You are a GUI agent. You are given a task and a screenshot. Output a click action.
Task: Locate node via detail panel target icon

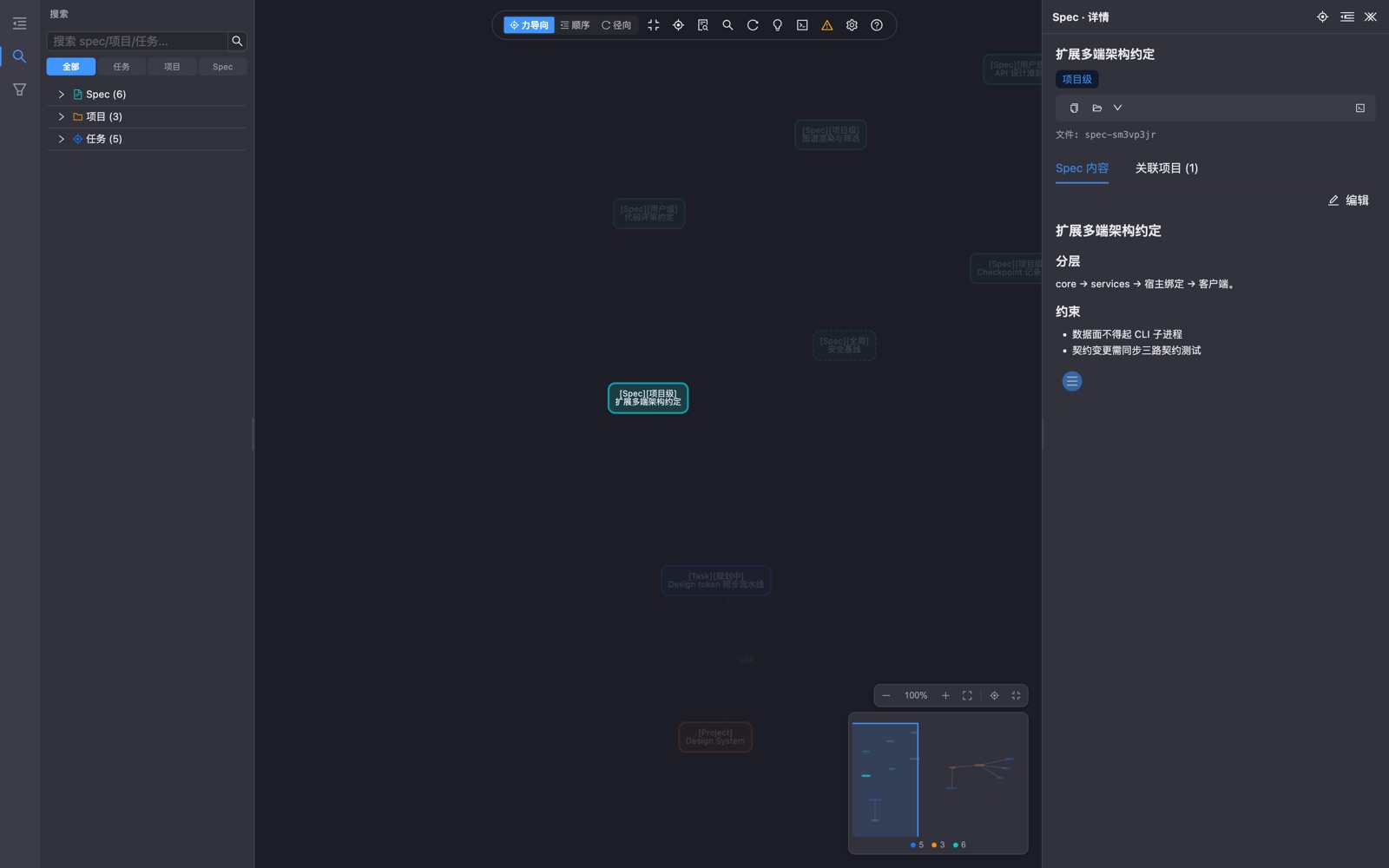[1322, 16]
